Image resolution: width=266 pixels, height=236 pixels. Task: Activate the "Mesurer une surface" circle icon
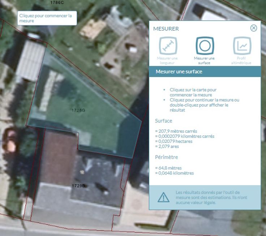[x=205, y=46]
